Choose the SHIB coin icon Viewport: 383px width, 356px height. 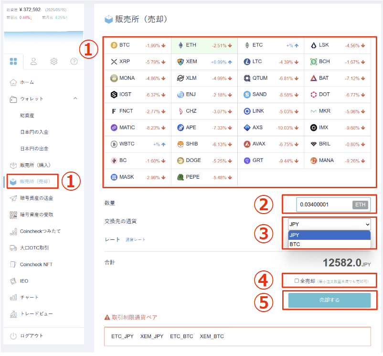tap(180, 144)
